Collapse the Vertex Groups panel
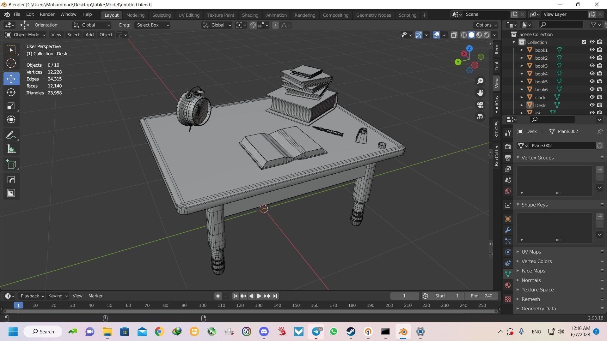Viewport: 607px width, 341px height. [x=537, y=158]
